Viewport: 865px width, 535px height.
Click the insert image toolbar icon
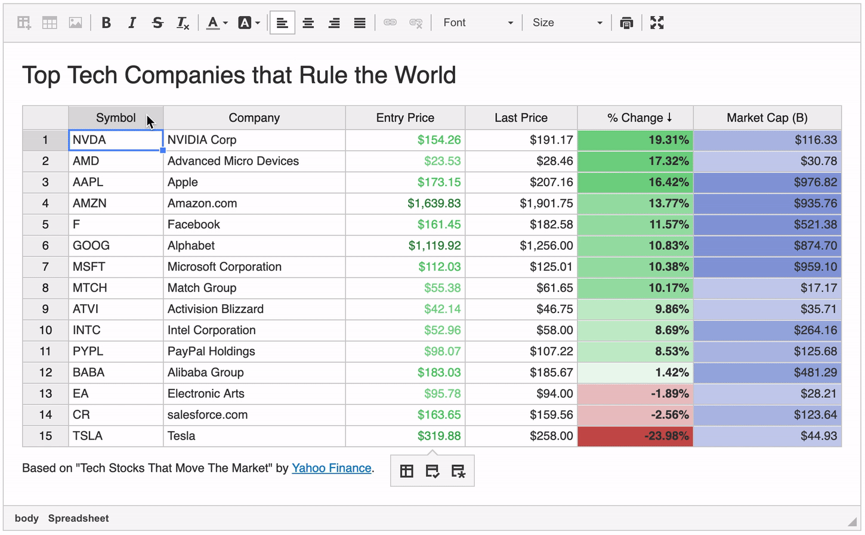tap(75, 23)
